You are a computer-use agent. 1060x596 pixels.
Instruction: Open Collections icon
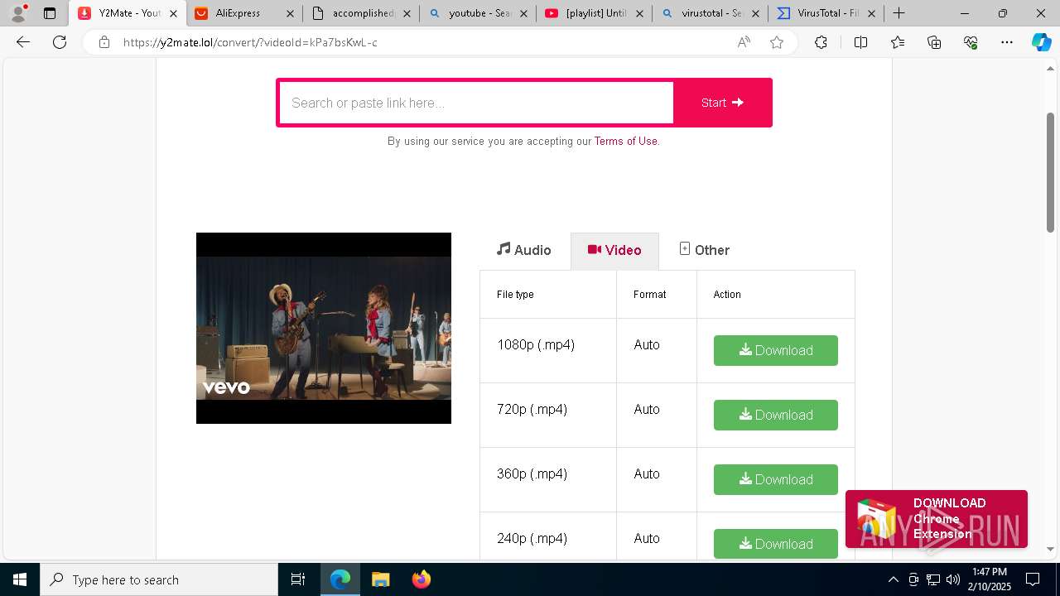(934, 42)
